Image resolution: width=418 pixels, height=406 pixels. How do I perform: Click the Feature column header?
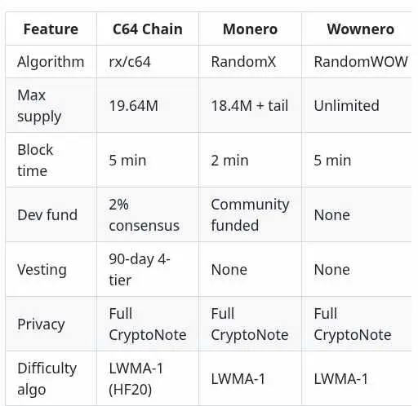point(51,29)
